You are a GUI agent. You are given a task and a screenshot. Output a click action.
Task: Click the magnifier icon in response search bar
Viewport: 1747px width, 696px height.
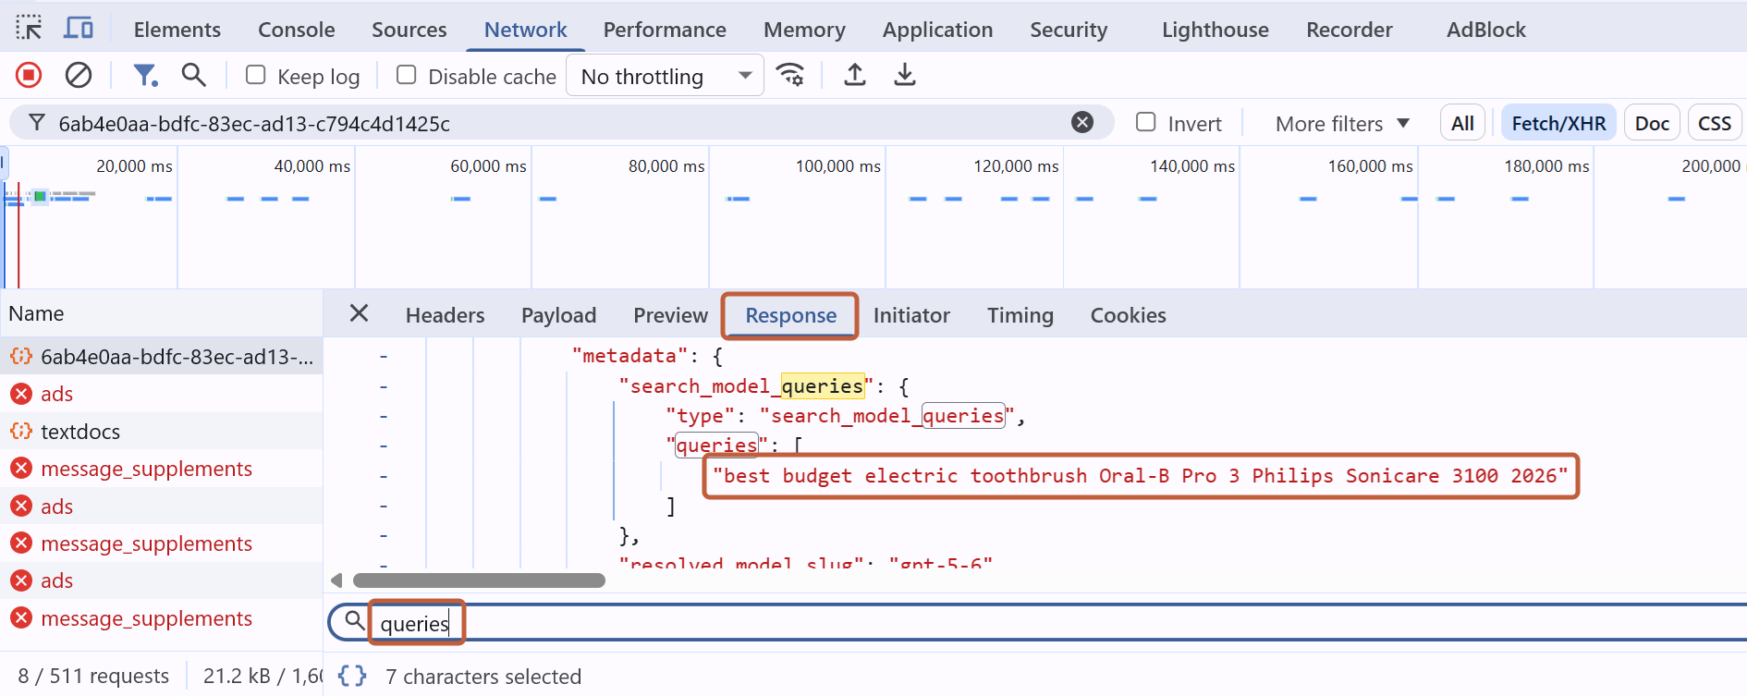tap(354, 621)
